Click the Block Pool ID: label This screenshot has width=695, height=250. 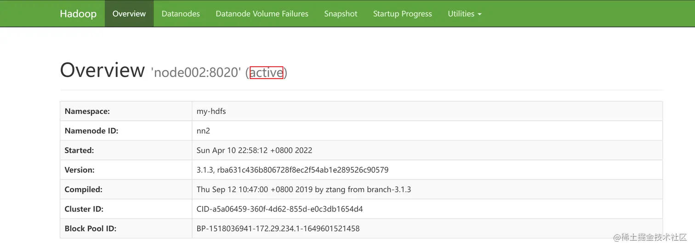coord(91,228)
